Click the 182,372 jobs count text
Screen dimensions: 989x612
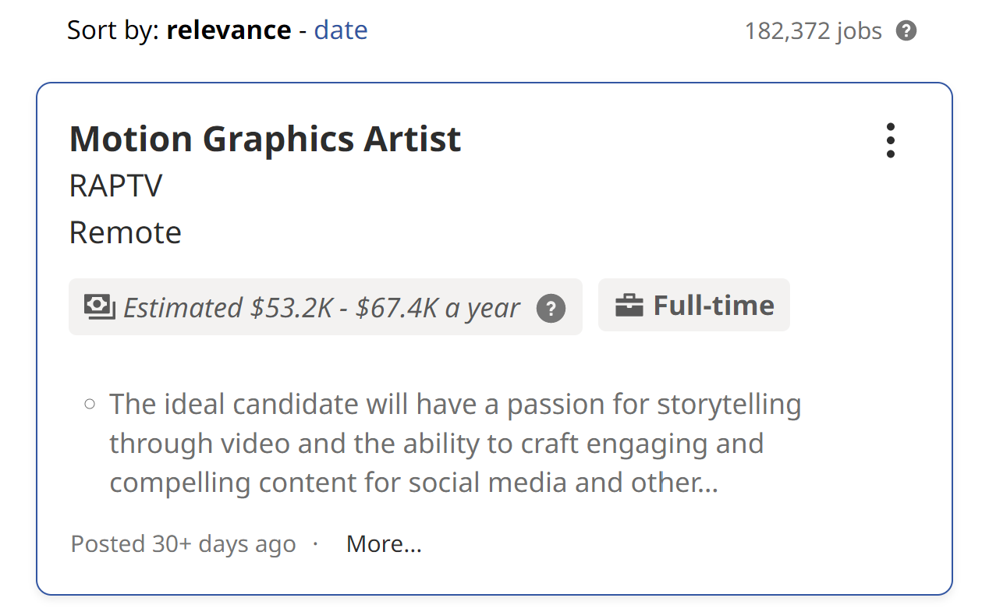click(x=813, y=31)
